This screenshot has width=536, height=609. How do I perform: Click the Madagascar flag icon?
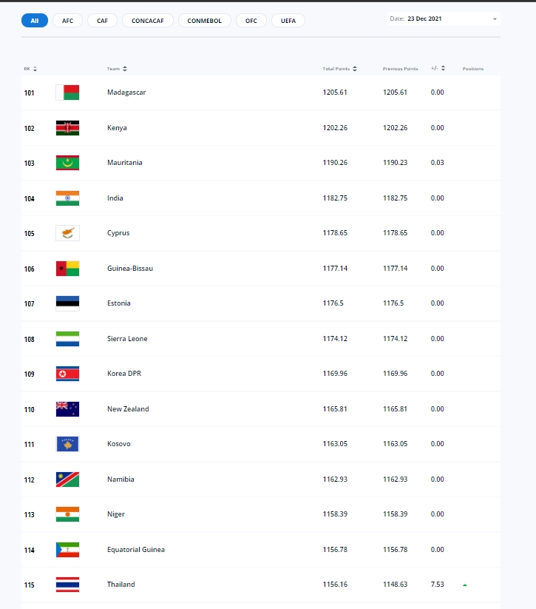pyautogui.click(x=67, y=92)
